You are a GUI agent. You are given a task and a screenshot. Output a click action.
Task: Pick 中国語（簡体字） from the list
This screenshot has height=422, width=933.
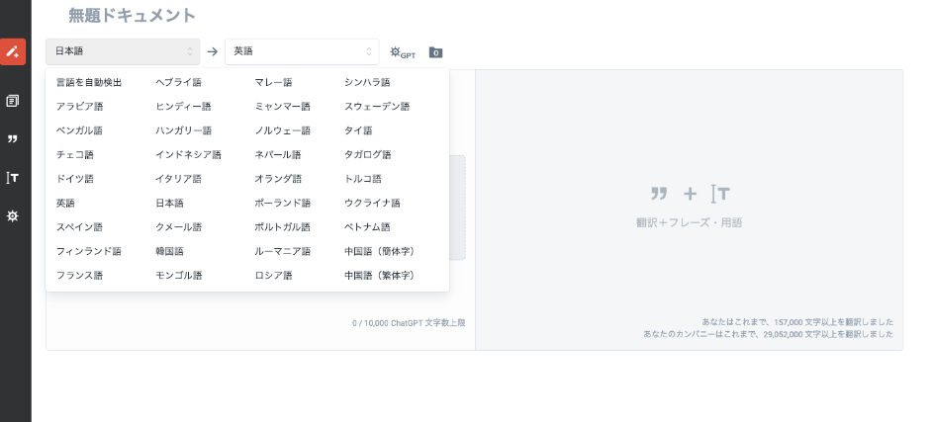pos(379,252)
